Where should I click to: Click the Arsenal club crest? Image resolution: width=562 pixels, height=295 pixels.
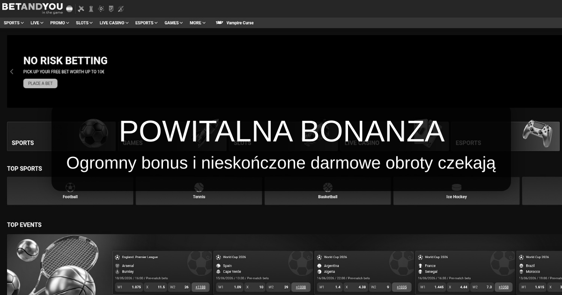[x=117, y=265]
